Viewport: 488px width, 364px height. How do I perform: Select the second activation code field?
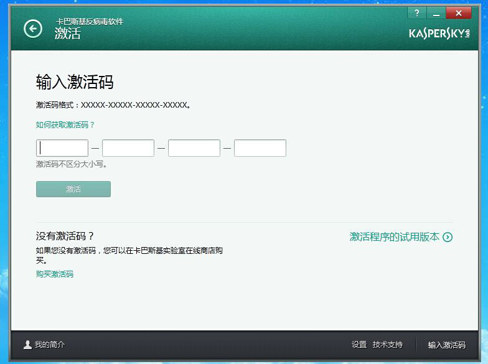(x=128, y=148)
